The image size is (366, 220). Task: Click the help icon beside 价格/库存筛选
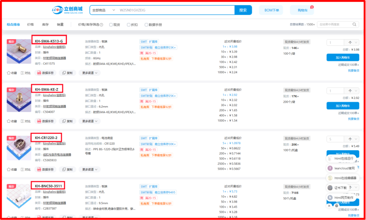(x=102, y=25)
